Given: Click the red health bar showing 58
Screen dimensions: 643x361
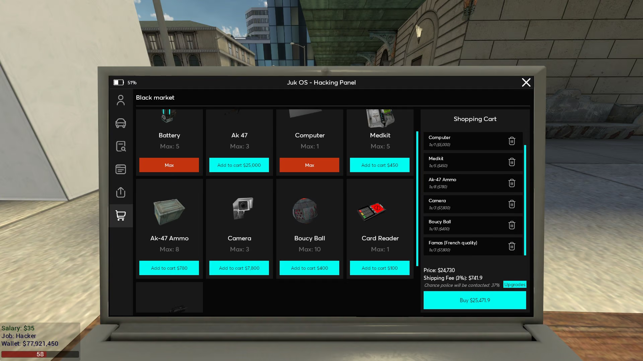Looking at the screenshot, I should pyautogui.click(x=40, y=354).
